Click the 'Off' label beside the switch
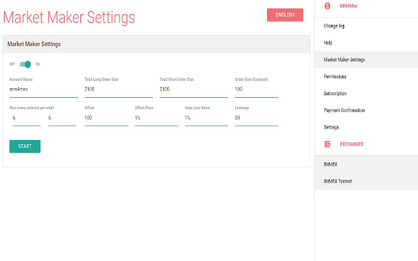The width and height of the screenshot is (418, 261). 12,64
